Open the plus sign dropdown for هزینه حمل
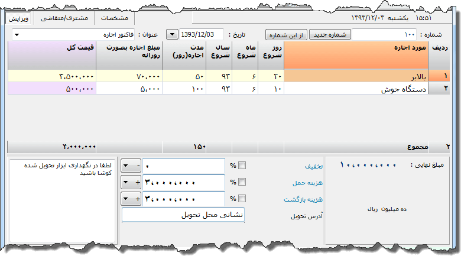The image size is (461, 256). [131, 183]
